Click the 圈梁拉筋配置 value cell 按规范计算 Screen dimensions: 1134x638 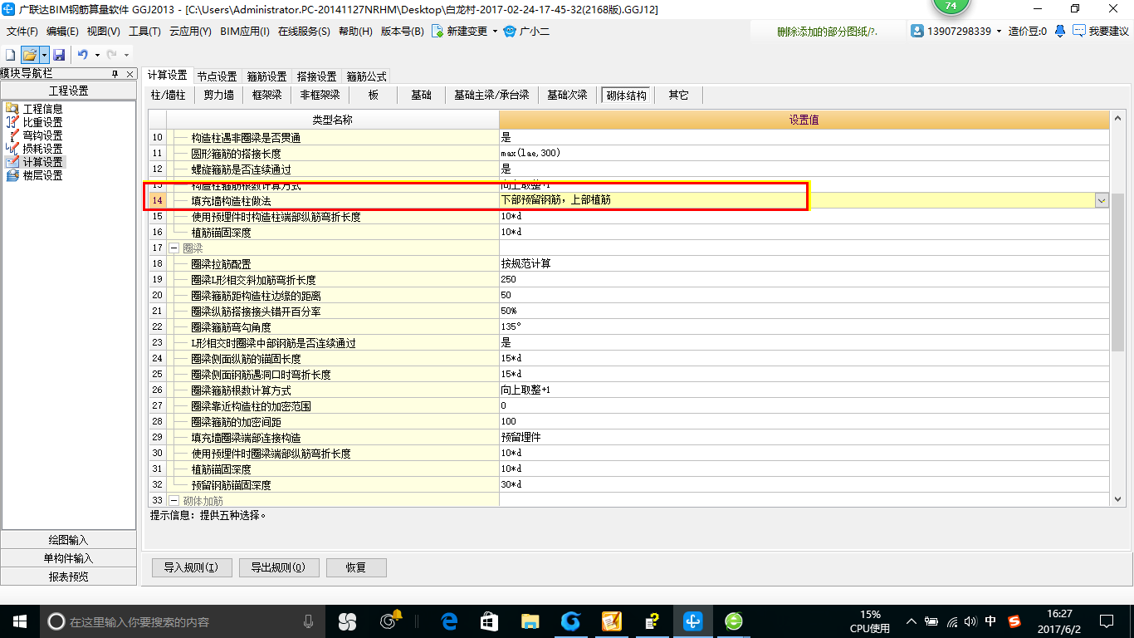click(x=804, y=264)
